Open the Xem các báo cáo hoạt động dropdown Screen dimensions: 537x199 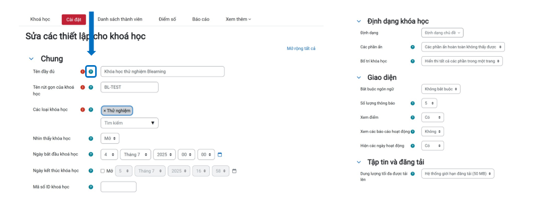[432, 131]
